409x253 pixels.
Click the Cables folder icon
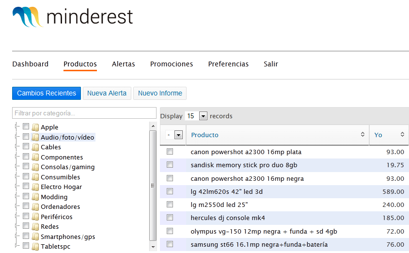pyautogui.click(x=35, y=147)
